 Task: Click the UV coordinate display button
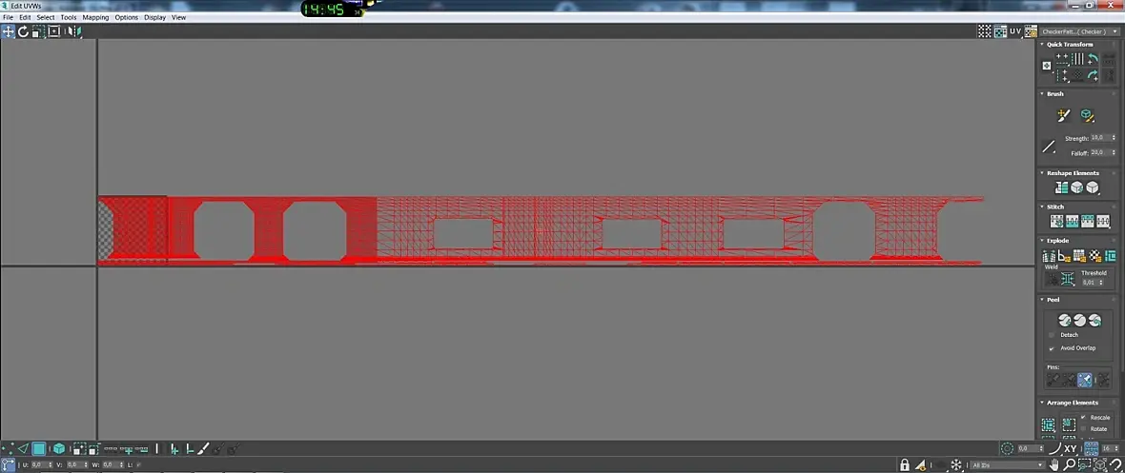coord(1015,31)
